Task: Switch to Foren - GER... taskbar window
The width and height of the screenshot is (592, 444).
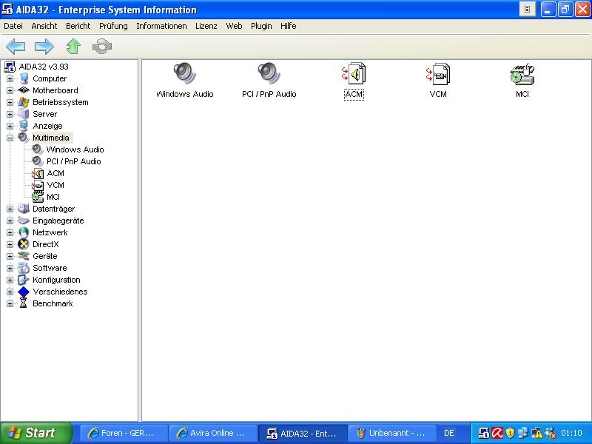Action: coord(124,433)
